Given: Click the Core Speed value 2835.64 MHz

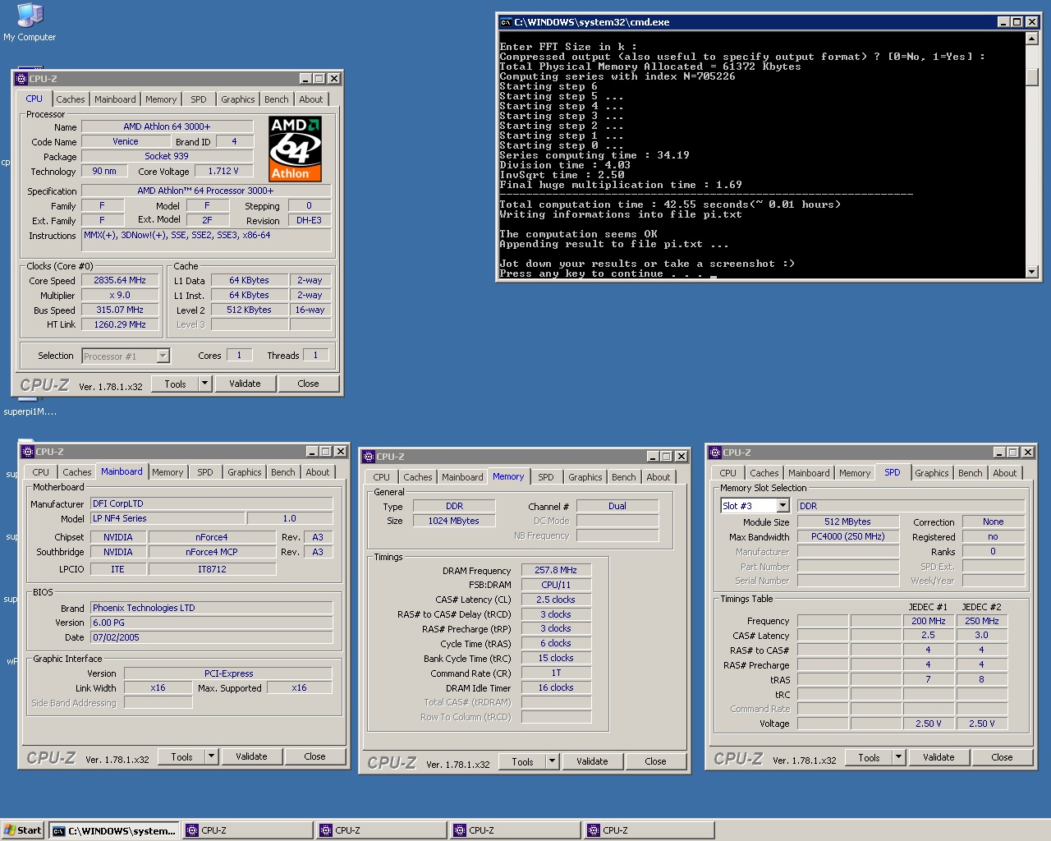Looking at the screenshot, I should click(120, 280).
